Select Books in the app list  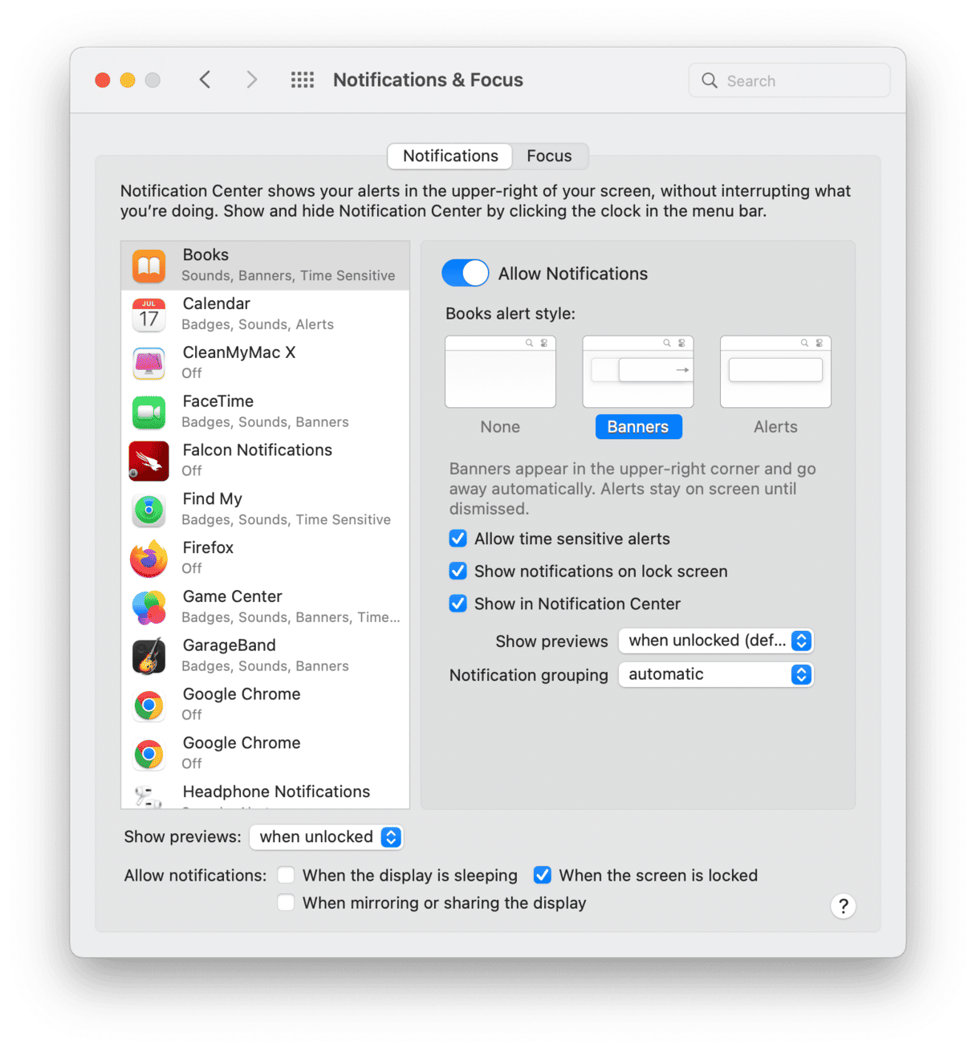coord(265,266)
